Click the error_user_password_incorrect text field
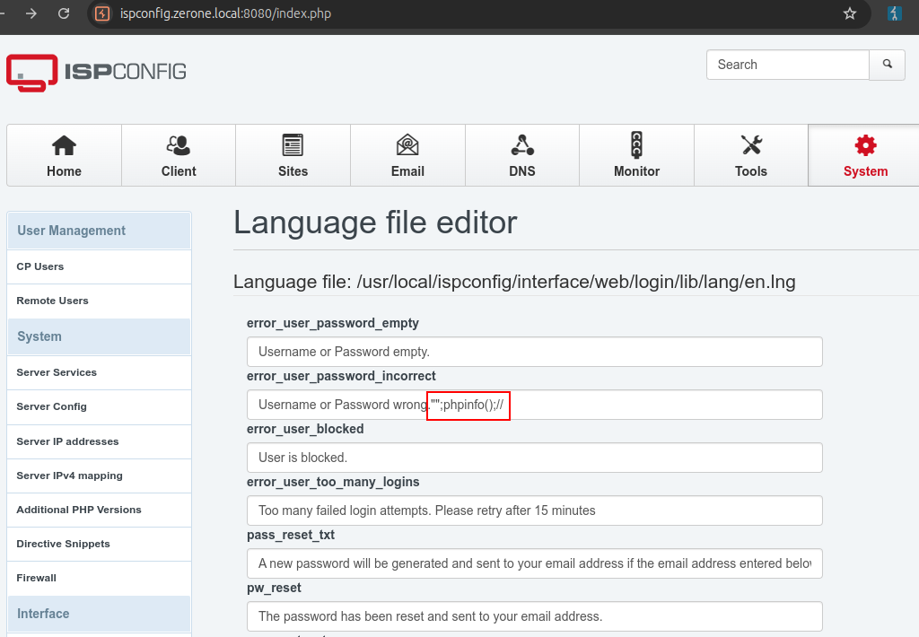Viewport: 919px width, 637px height. point(535,405)
